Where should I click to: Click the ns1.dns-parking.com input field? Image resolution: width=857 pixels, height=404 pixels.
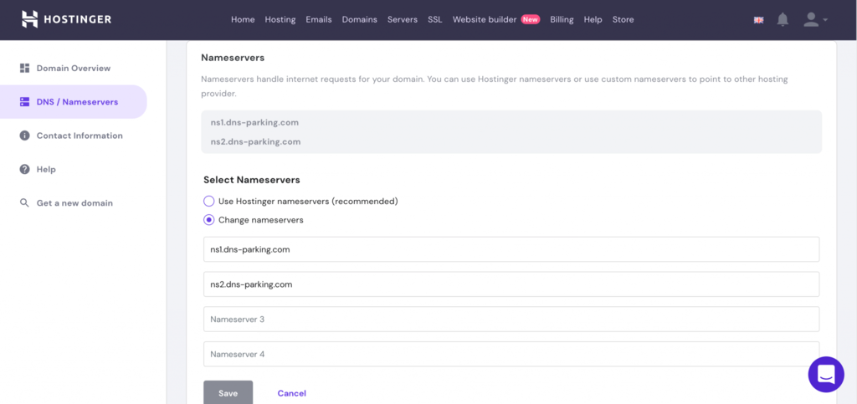(511, 249)
